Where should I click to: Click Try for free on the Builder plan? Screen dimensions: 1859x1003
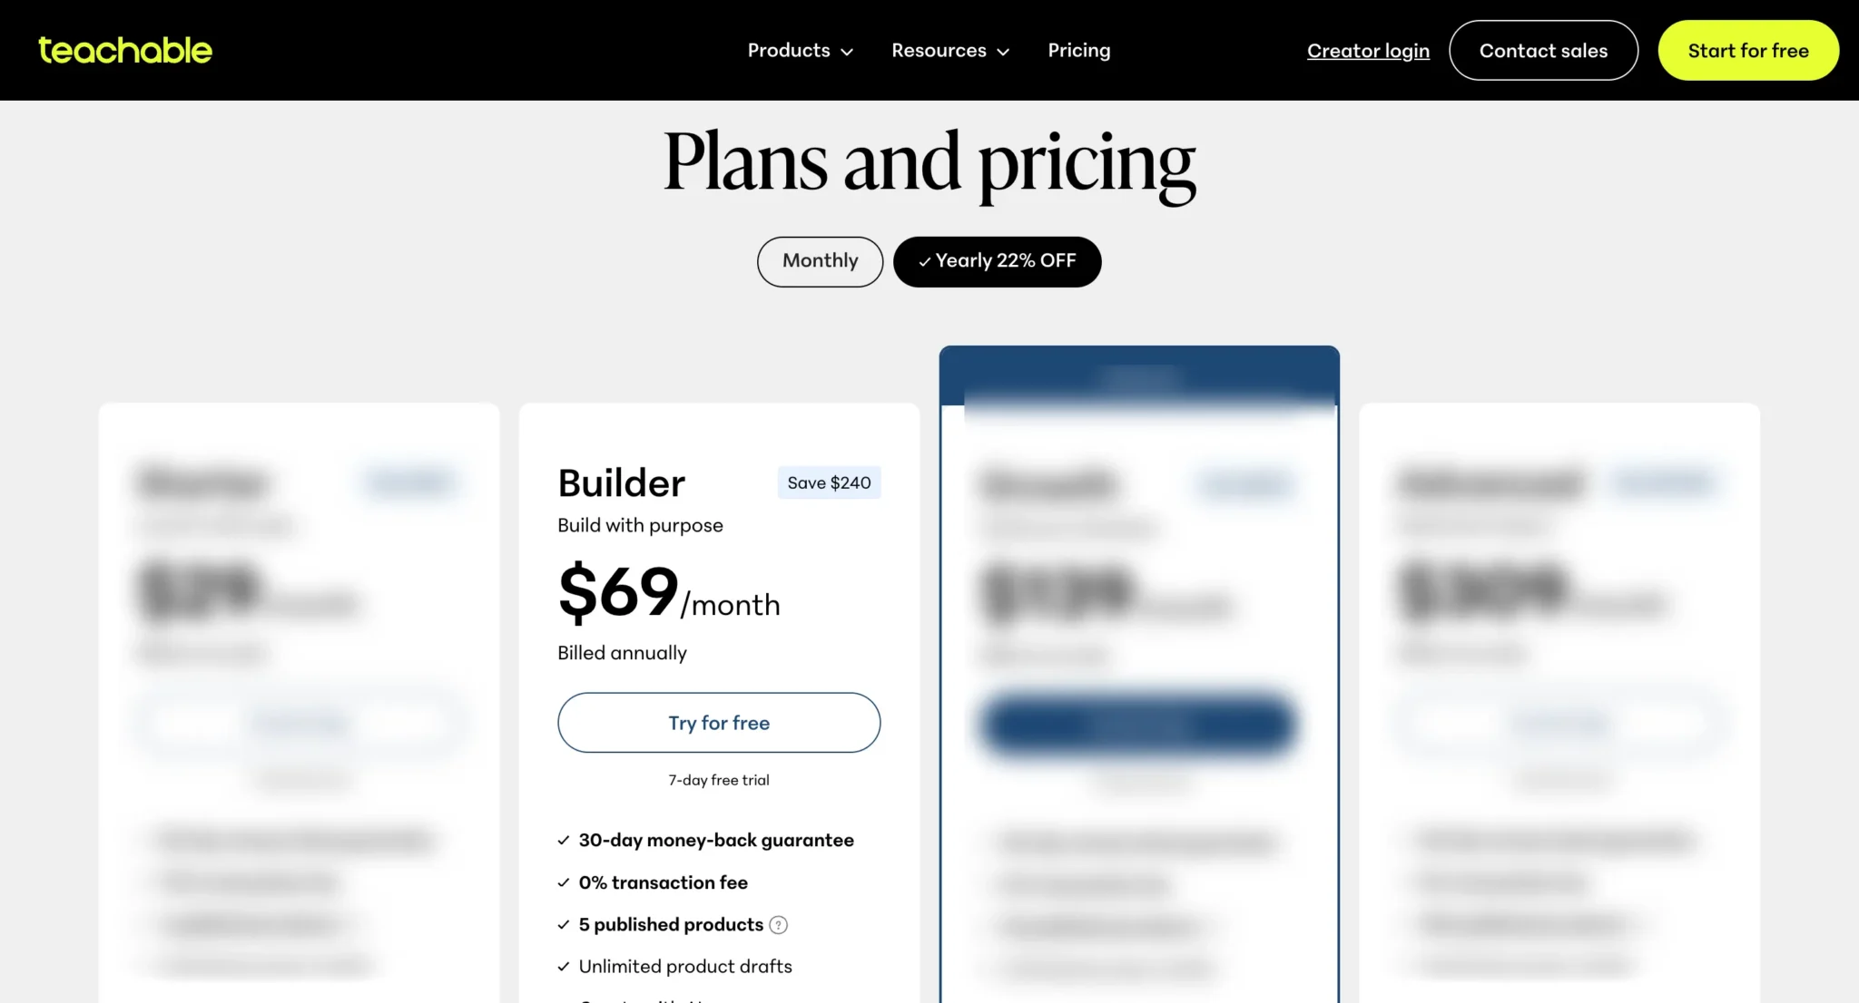(718, 723)
